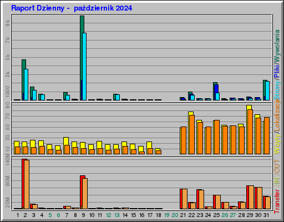Click the chart title Raport Dzienny październik 2024

pos(72,8)
